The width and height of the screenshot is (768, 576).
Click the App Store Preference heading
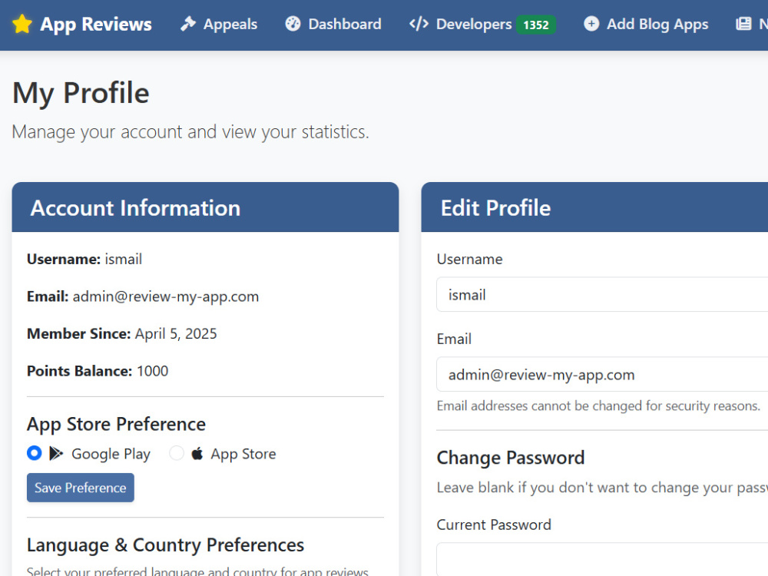(116, 425)
